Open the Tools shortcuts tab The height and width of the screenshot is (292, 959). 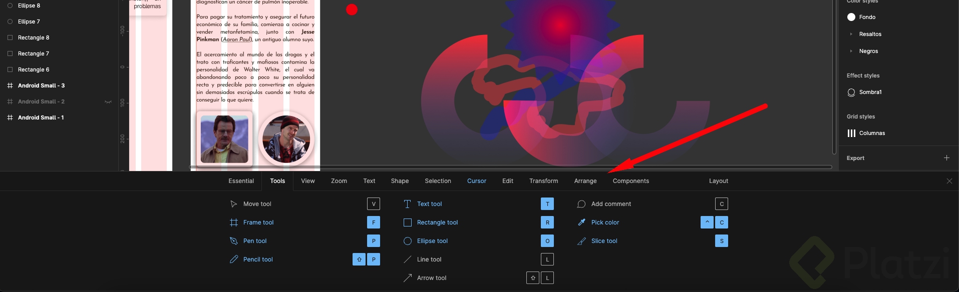point(277,181)
